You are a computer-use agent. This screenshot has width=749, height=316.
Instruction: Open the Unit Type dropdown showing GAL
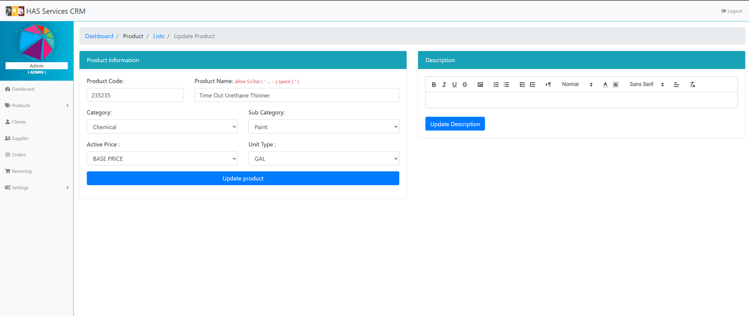coord(323,159)
